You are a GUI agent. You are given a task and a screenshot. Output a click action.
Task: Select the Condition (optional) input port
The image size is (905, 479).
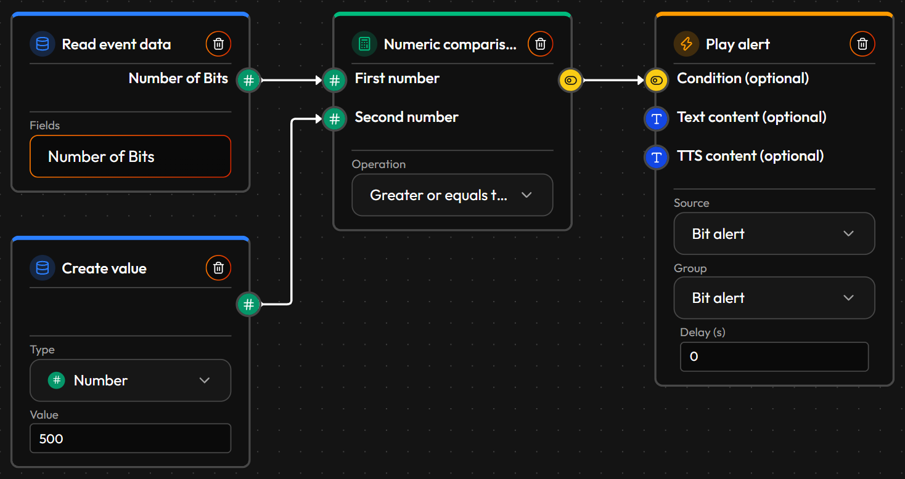click(x=656, y=79)
